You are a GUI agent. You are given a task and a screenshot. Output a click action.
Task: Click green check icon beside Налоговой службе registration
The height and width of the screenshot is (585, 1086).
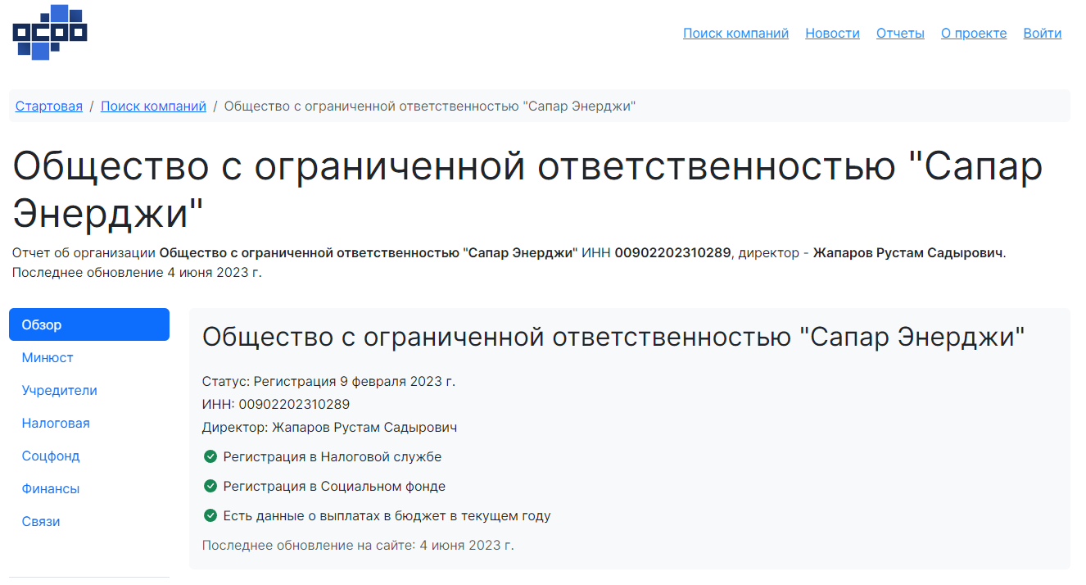pos(210,456)
